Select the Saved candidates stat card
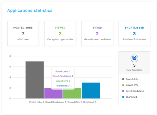This screenshot has height=115, width=157. [97, 34]
